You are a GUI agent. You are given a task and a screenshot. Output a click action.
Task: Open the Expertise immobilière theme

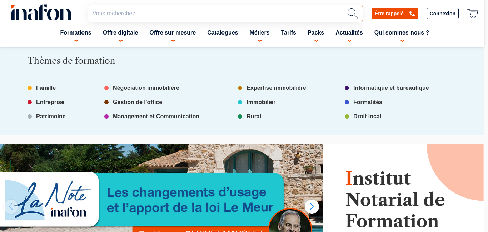coord(276,88)
